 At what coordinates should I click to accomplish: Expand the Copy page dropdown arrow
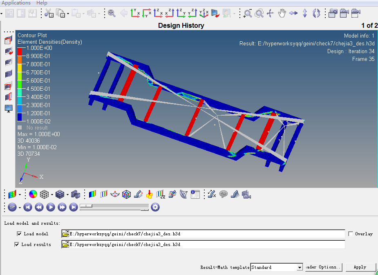[x=68, y=13]
